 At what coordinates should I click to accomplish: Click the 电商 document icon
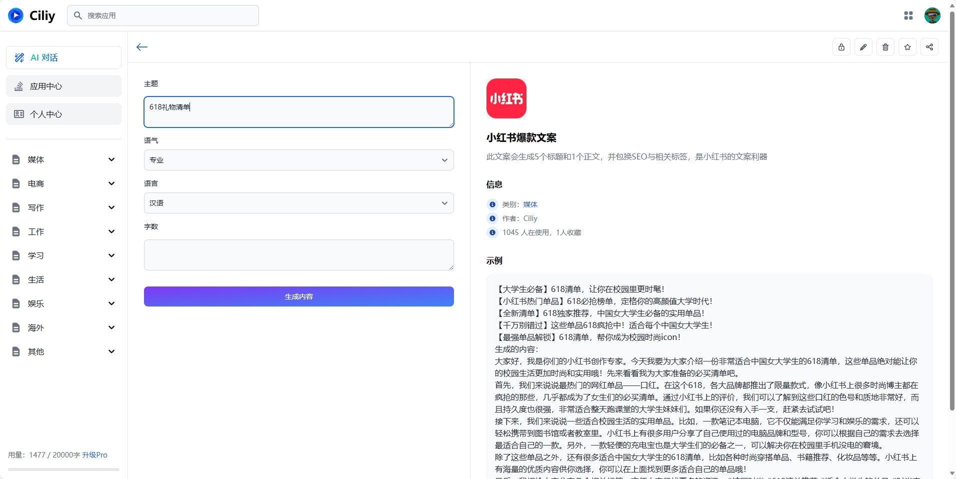click(16, 183)
